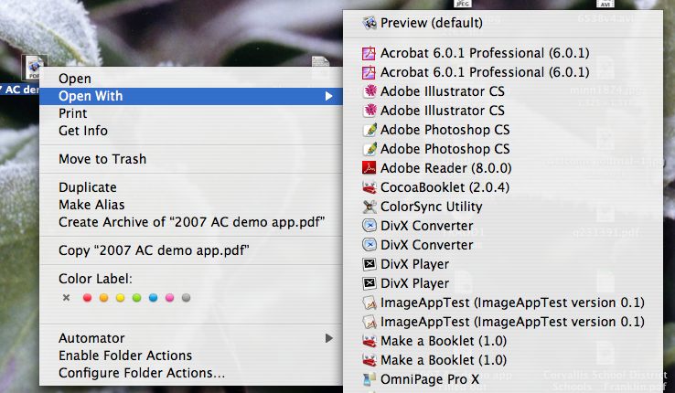Screen dimensions: 675x393
Task: Pick the second Adobe Photoshop CS entry
Action: [x=503, y=149]
